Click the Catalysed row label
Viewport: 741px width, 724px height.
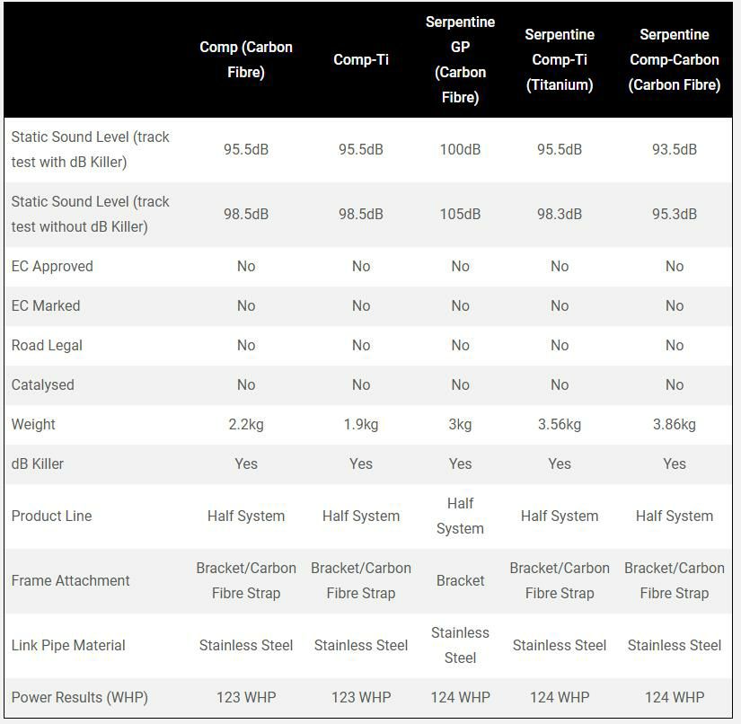(x=43, y=384)
